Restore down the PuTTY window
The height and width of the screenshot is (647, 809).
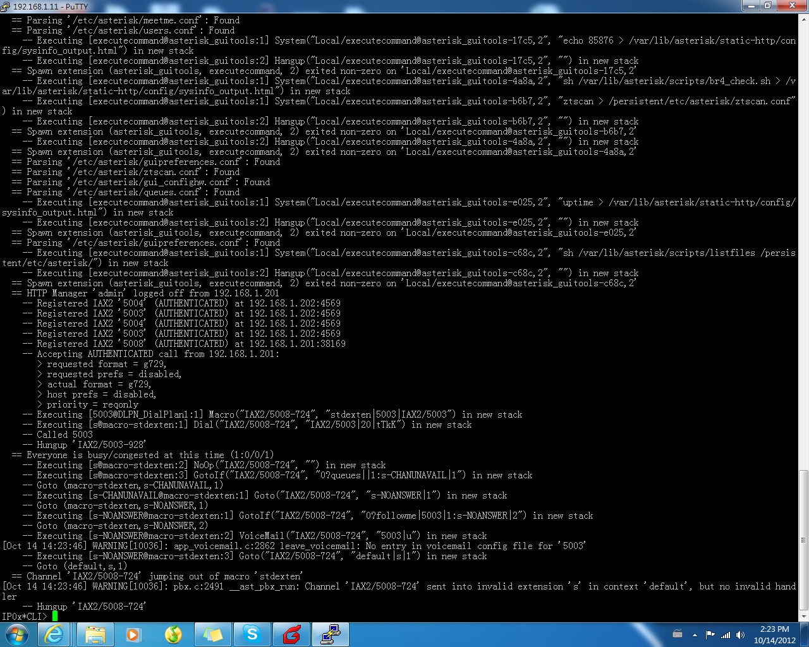[768, 5]
